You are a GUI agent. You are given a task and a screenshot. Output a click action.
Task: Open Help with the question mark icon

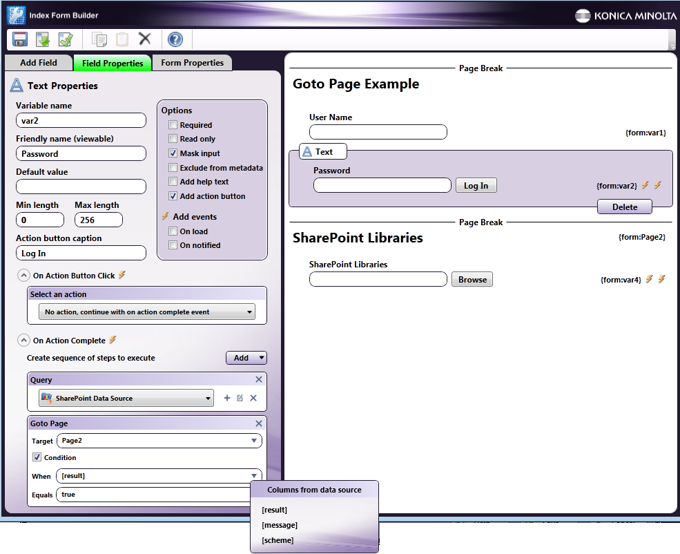175,39
